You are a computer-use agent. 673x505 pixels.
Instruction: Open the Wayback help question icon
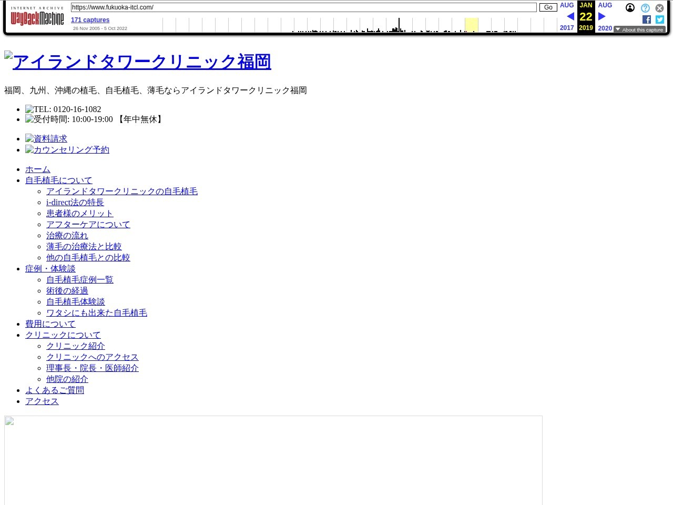[645, 8]
